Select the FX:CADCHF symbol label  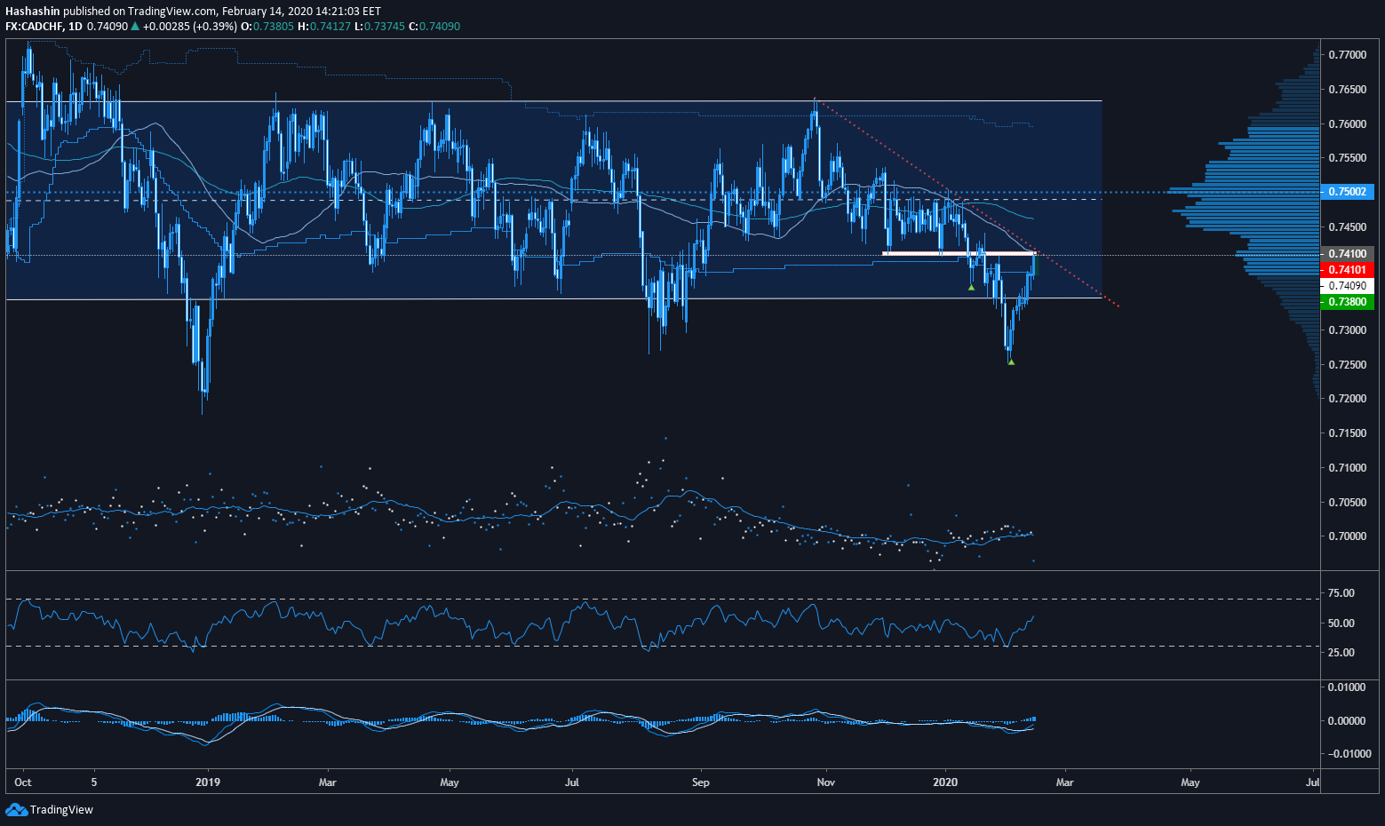coord(36,26)
